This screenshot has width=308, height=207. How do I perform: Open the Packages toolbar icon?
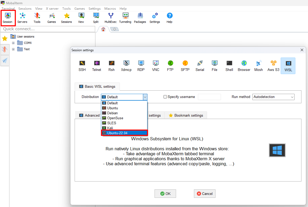click(x=140, y=18)
